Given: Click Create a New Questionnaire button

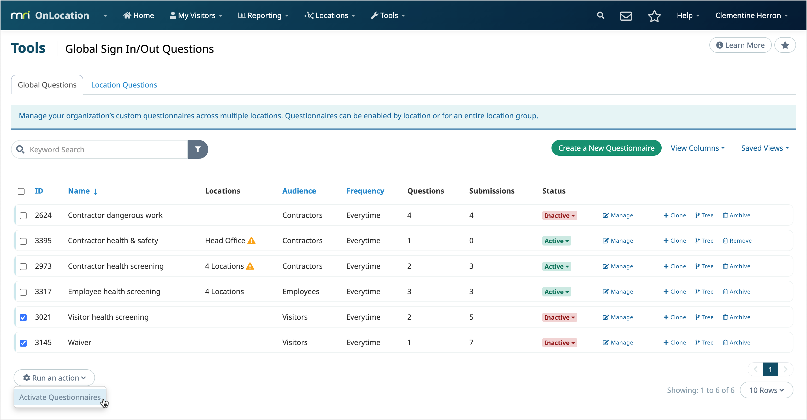Looking at the screenshot, I should pos(606,148).
